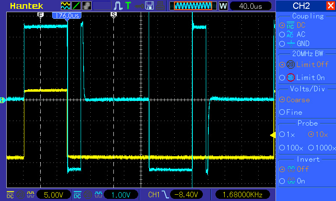
Task: Click the 1.68000KHz frequency readout
Action: click(x=242, y=195)
